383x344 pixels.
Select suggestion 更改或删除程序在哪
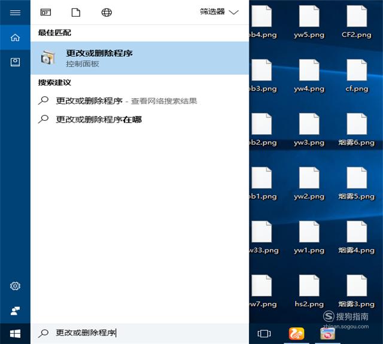tap(139, 119)
